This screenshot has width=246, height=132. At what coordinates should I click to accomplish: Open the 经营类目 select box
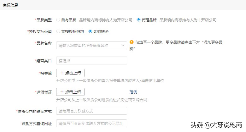[91, 61]
